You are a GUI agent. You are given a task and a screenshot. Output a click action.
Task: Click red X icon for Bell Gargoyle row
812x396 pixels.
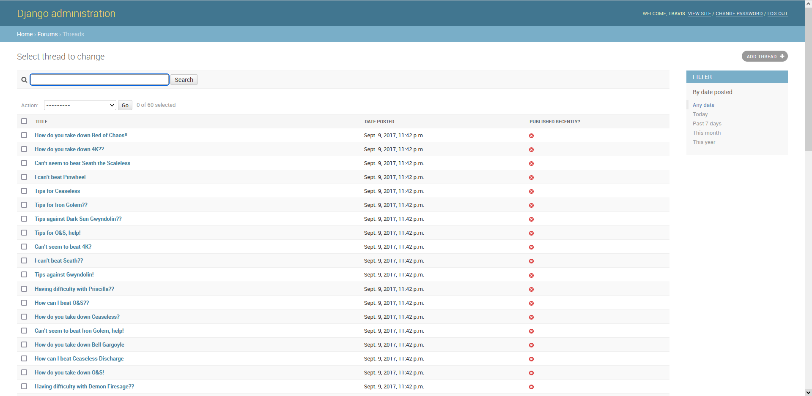531,345
